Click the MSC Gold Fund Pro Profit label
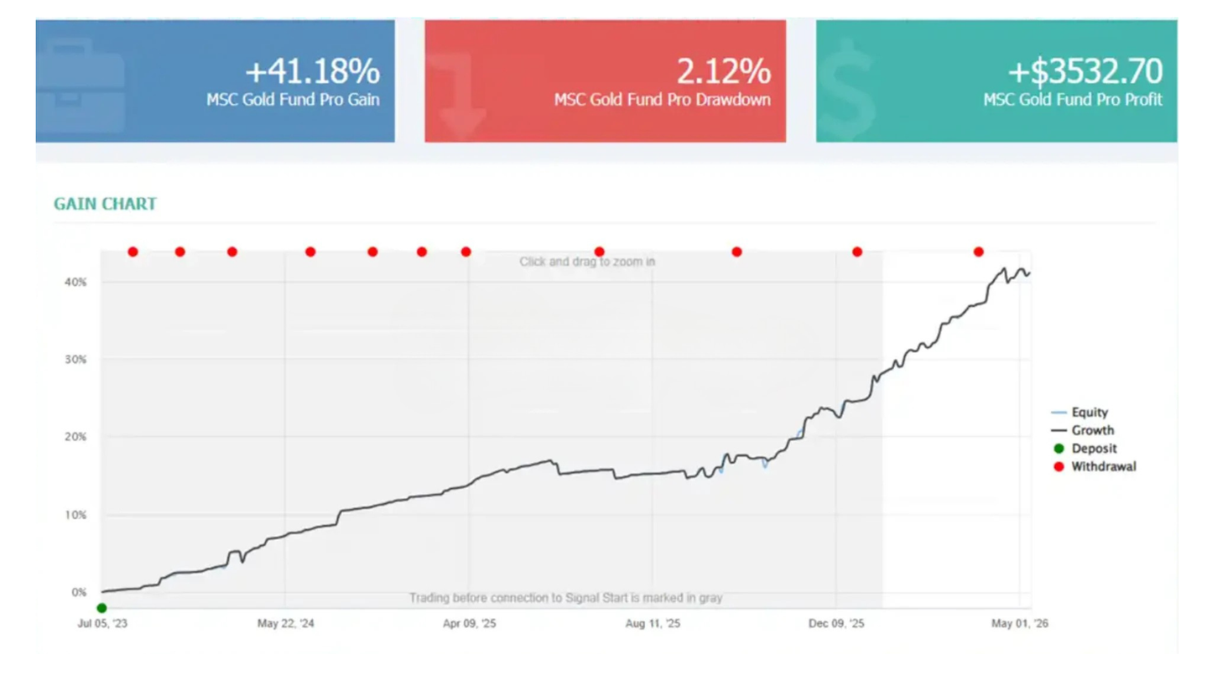This screenshot has height=691, width=1212. pyautogui.click(x=1073, y=100)
